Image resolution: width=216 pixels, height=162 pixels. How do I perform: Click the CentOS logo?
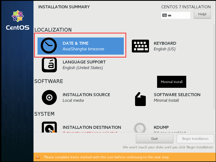[18, 20]
